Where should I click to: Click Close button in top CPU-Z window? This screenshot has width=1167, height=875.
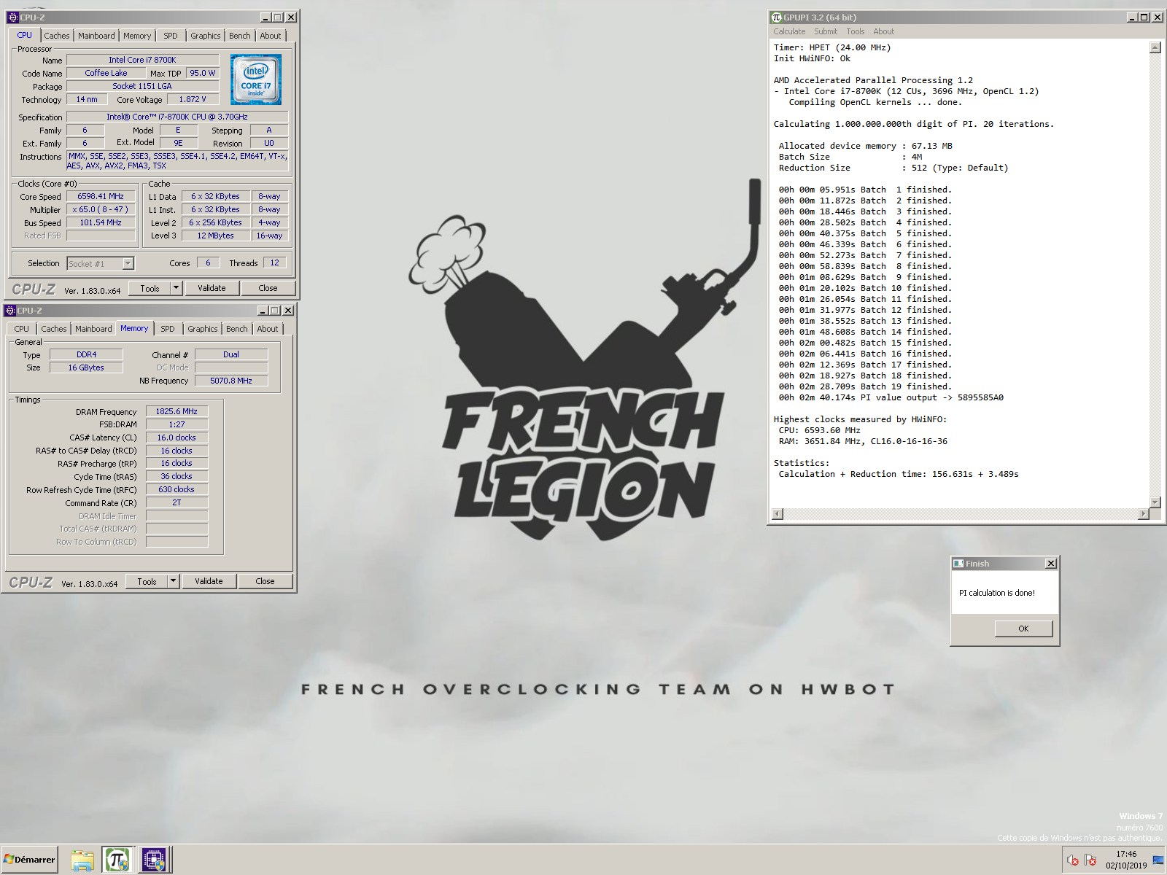268,288
